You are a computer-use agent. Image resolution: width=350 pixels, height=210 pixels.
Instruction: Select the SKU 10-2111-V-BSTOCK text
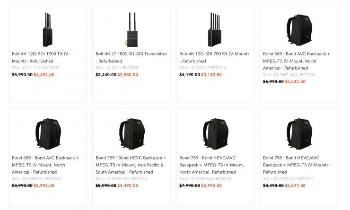pos(36,68)
